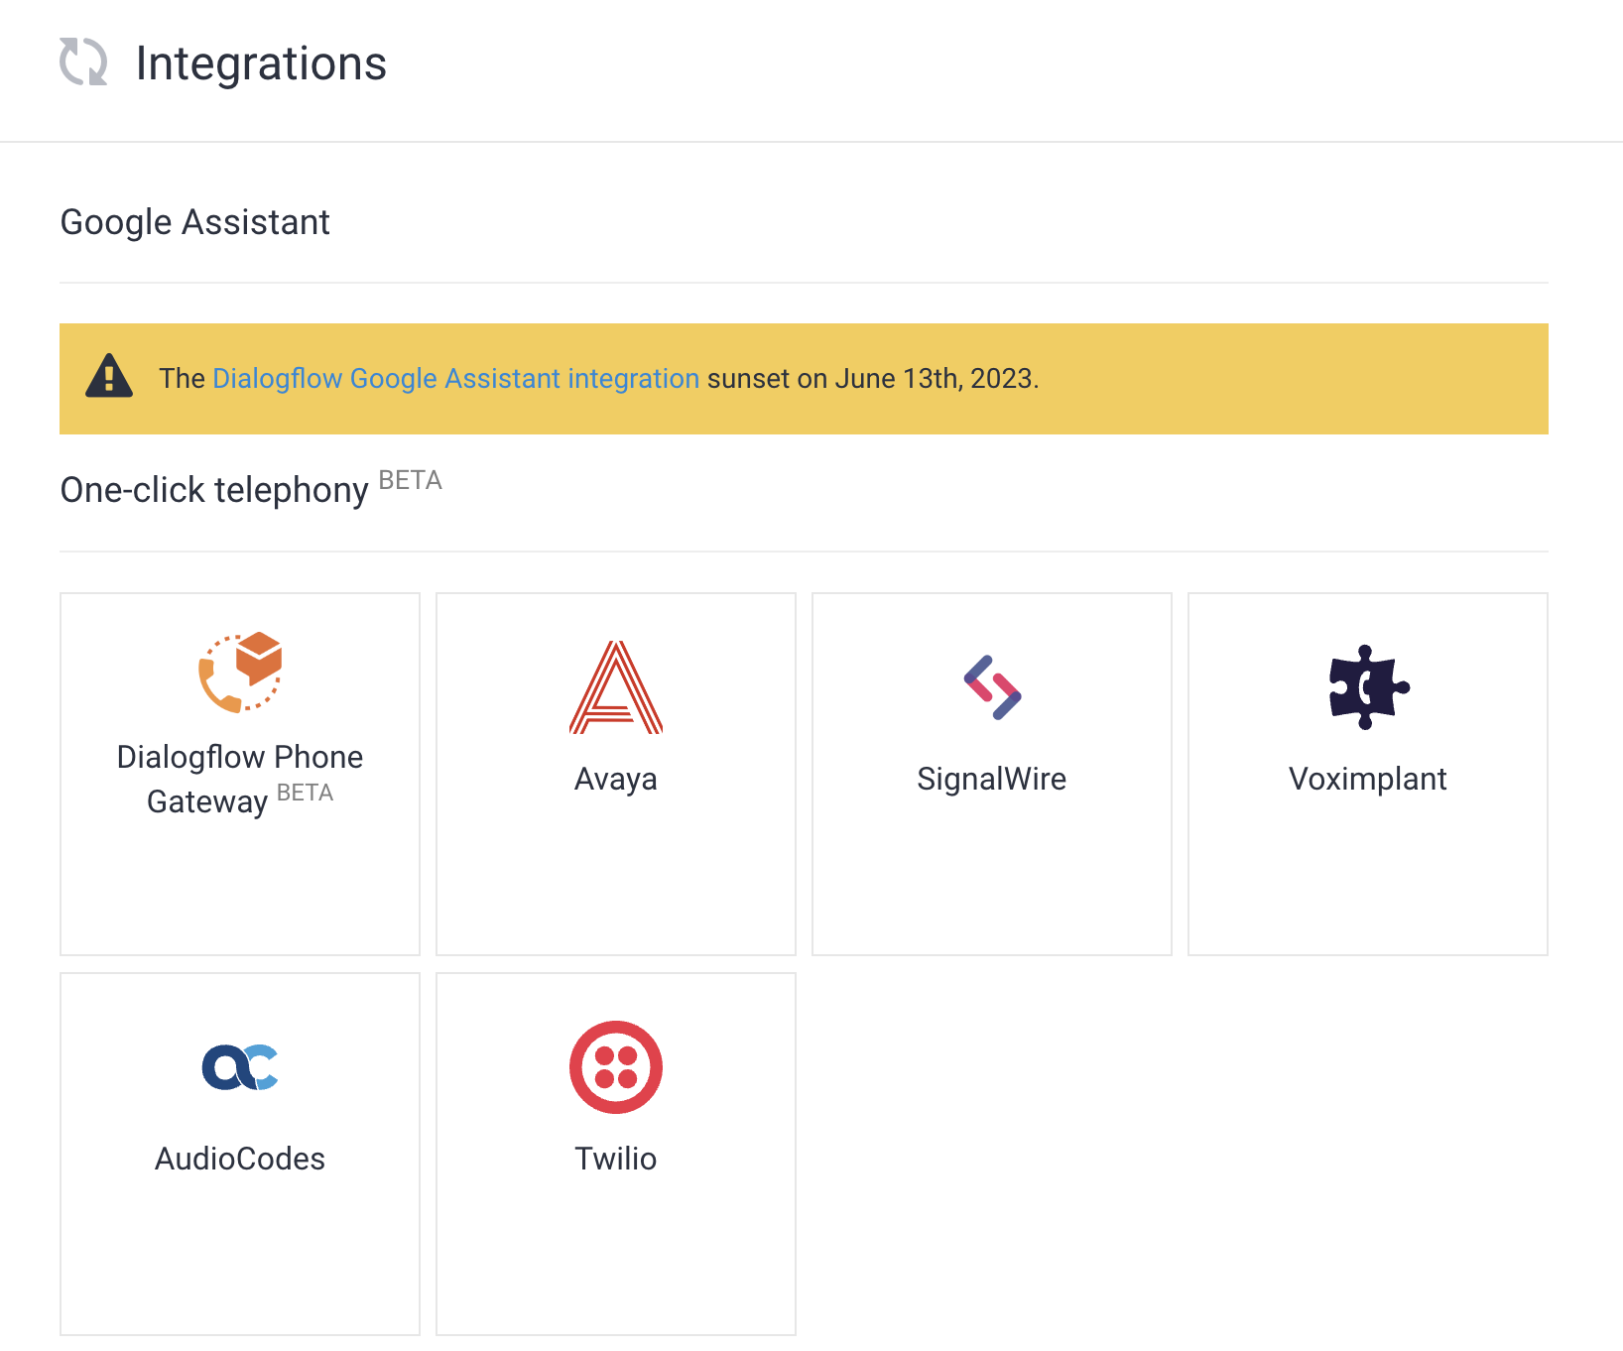1623x1351 pixels.
Task: Click the Twilio red circle logo
Action: click(x=615, y=1067)
